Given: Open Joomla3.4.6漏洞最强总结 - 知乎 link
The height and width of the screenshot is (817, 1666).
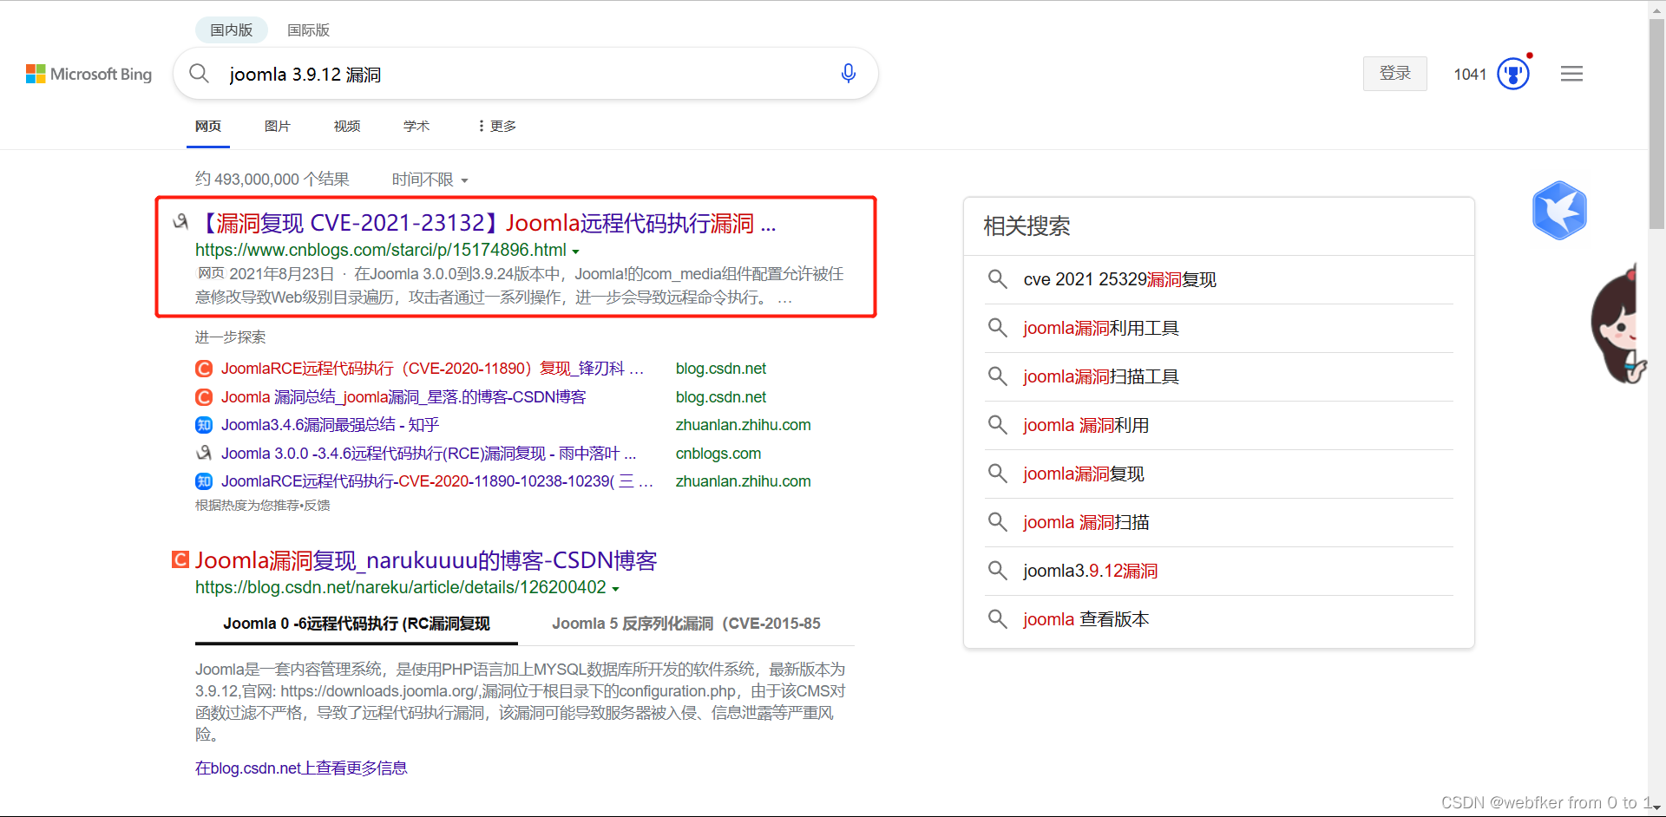Looking at the screenshot, I should tap(330, 425).
